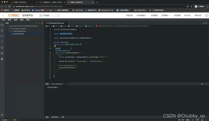The height and width of the screenshot is (121, 209).
Task: Select the contentTypeTest tree item
Action: (18, 34)
